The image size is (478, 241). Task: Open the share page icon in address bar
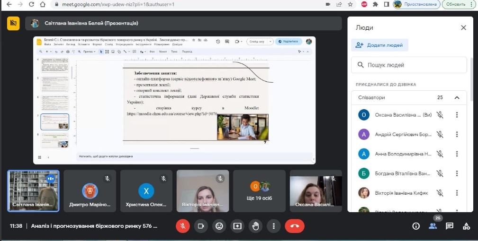click(339, 4)
